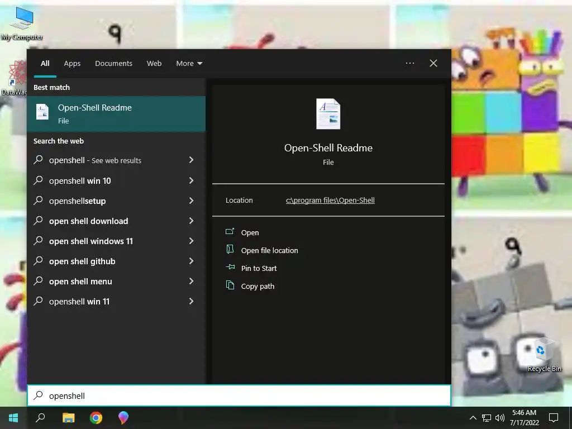The height and width of the screenshot is (429, 572).
Task: Click the magnifier icon beside 'open shell github'
Action: coord(39,260)
